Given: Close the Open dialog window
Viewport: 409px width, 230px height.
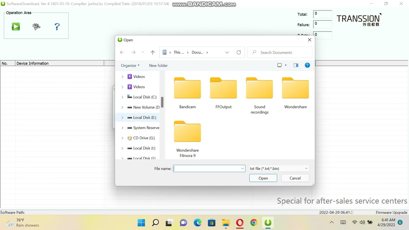Looking at the screenshot, I should click(309, 40).
